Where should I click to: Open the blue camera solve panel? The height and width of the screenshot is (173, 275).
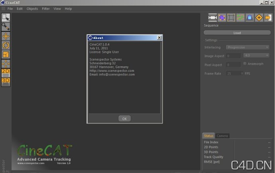coord(249,17)
